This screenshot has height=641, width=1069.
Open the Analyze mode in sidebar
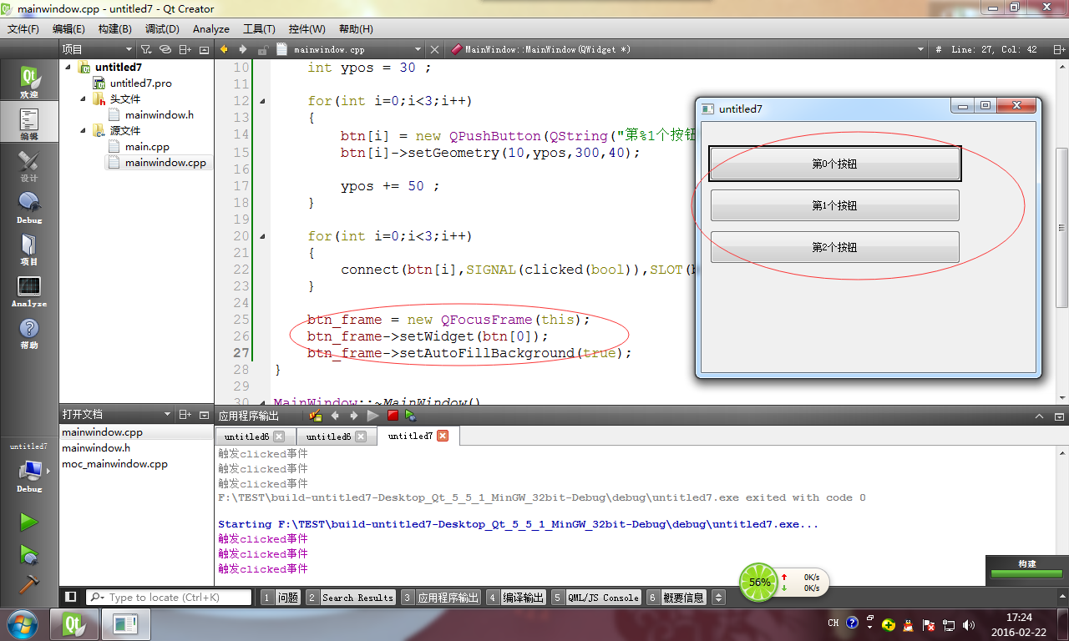point(29,290)
